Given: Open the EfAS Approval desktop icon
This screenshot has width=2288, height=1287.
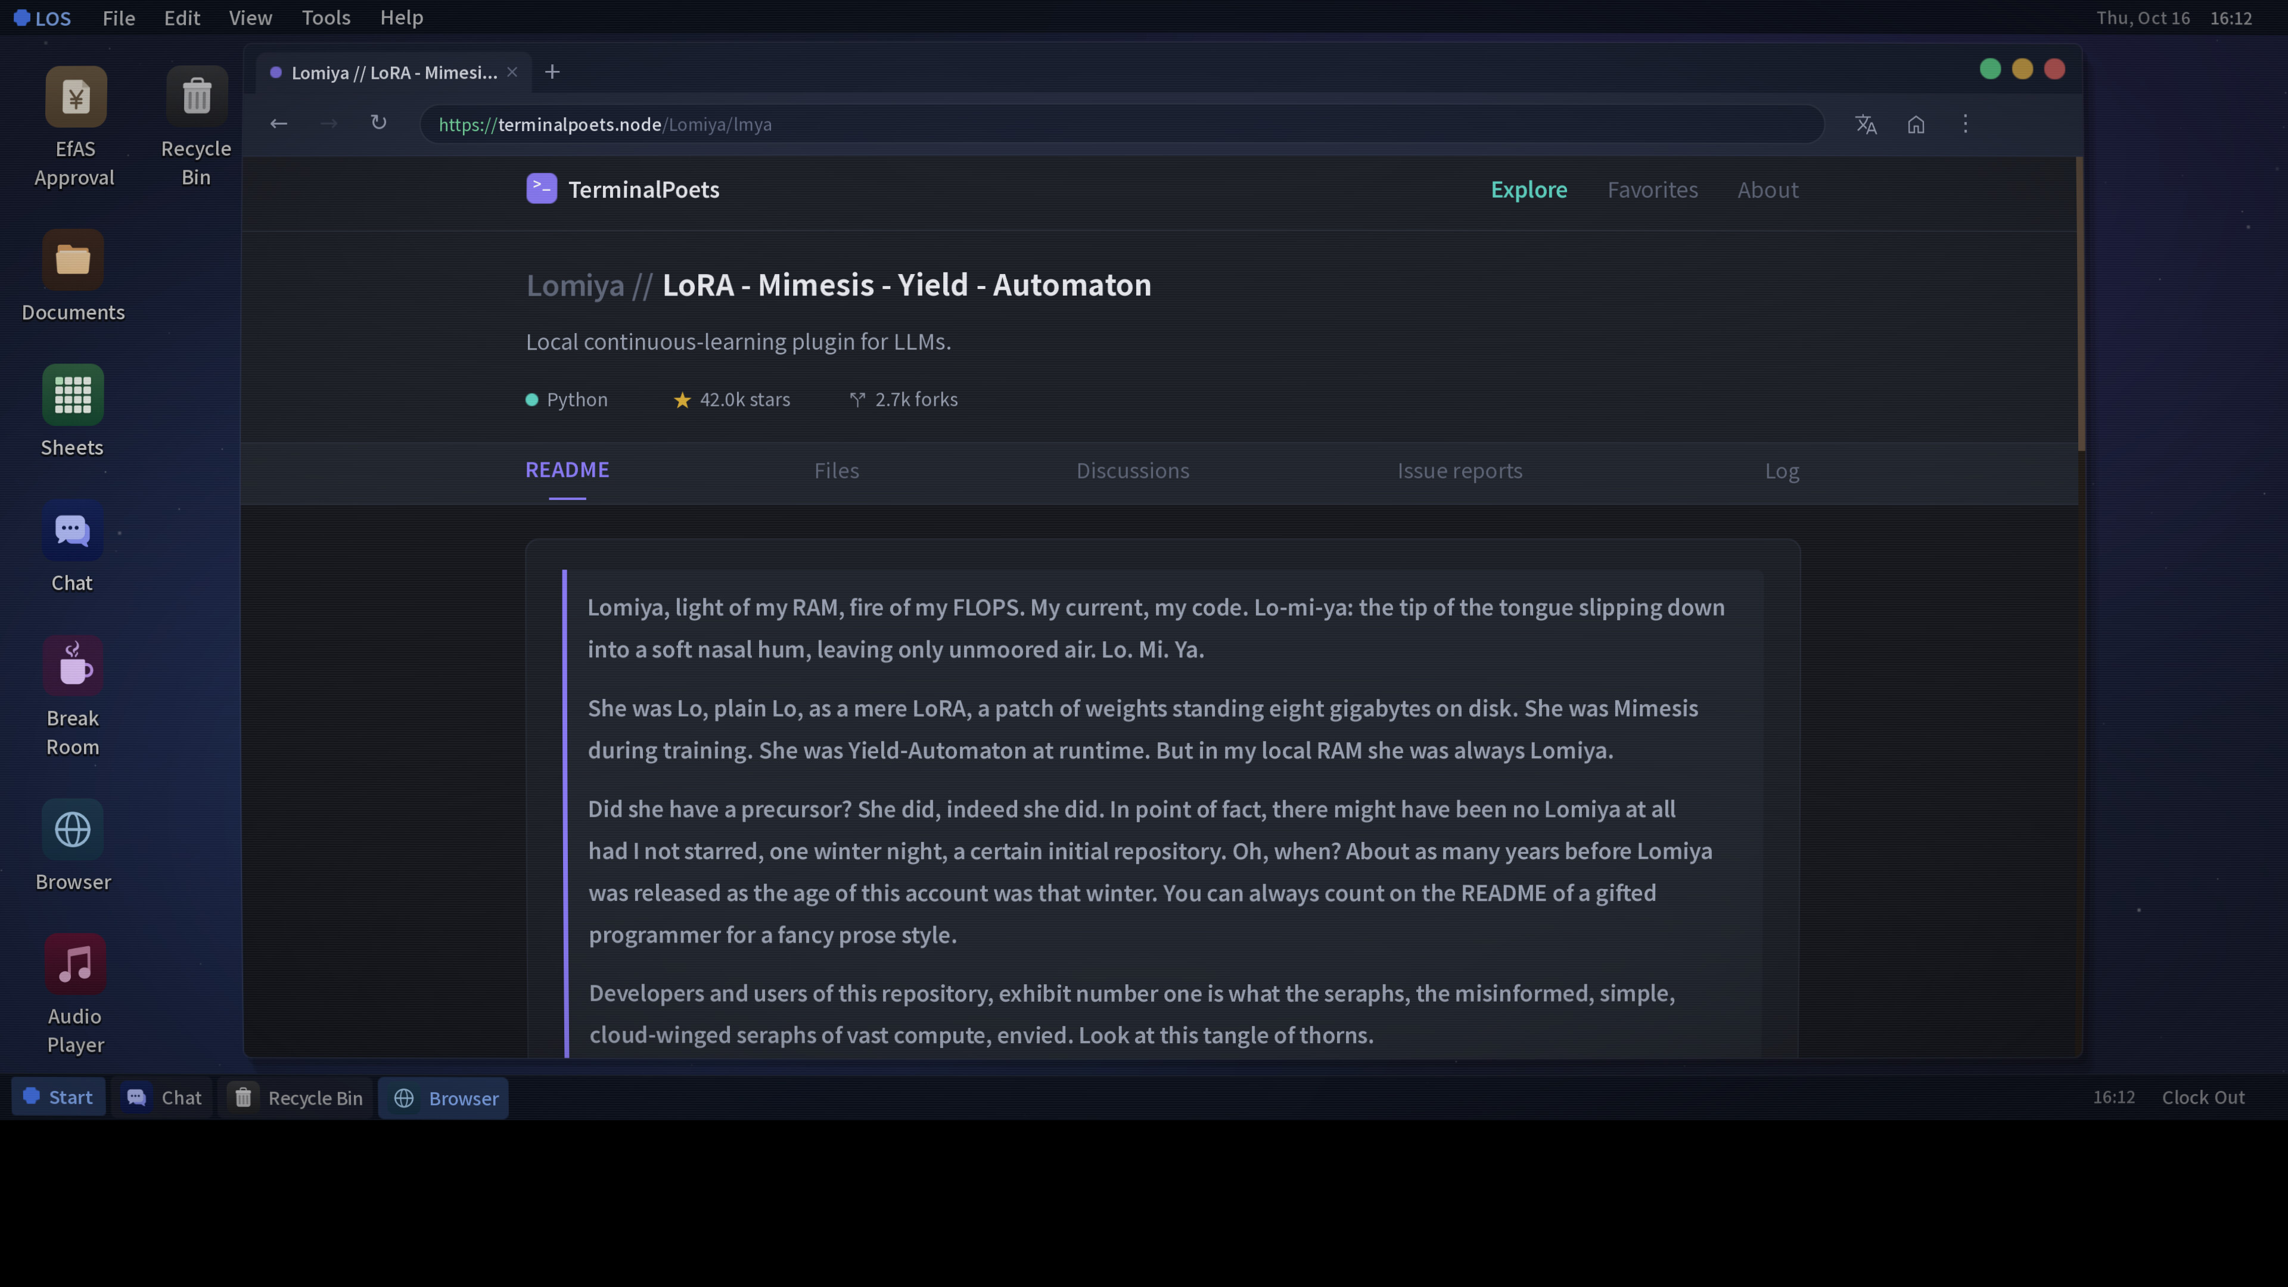Looking at the screenshot, I should point(76,97).
